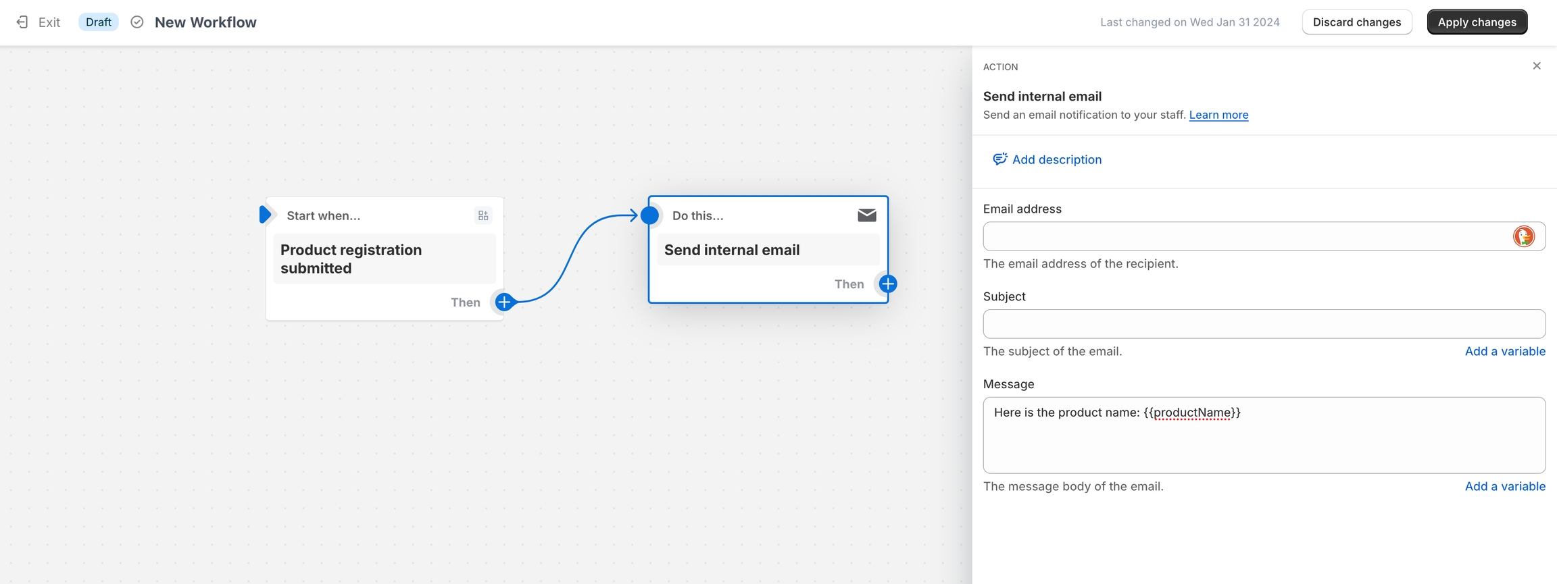Click the Draft status badge
This screenshot has width=1557, height=584.
pos(99,22)
